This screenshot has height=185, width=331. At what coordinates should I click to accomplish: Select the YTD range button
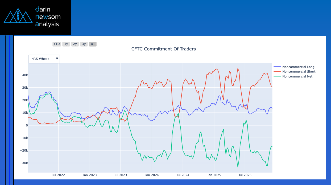pos(57,44)
